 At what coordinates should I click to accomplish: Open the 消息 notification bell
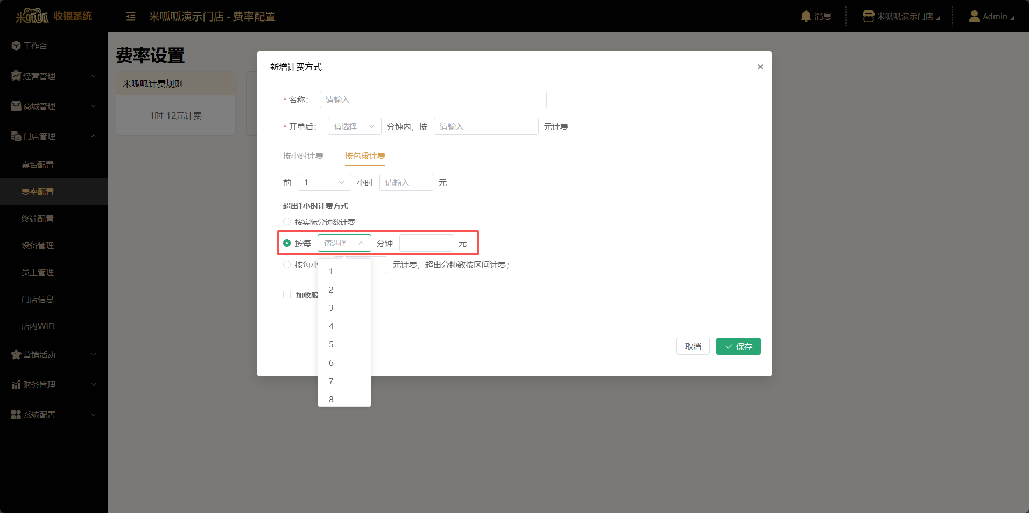point(806,16)
